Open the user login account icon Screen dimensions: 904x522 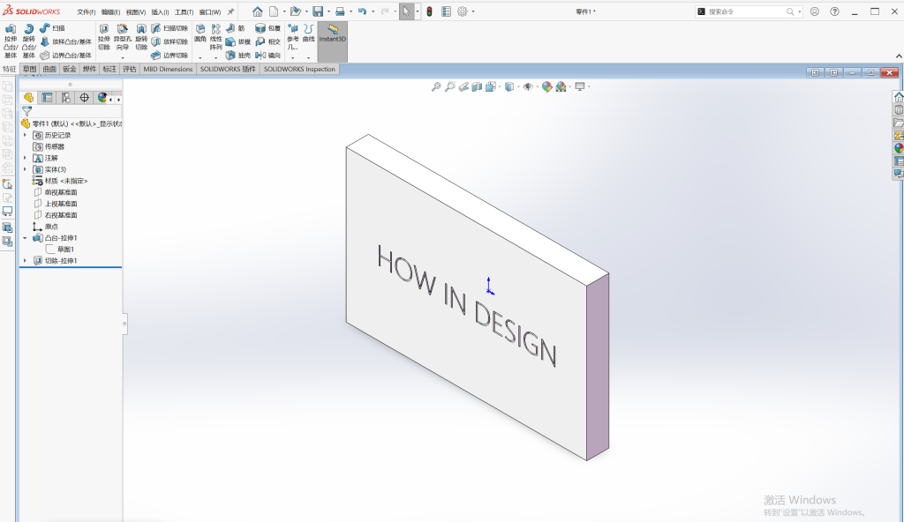[x=815, y=11]
